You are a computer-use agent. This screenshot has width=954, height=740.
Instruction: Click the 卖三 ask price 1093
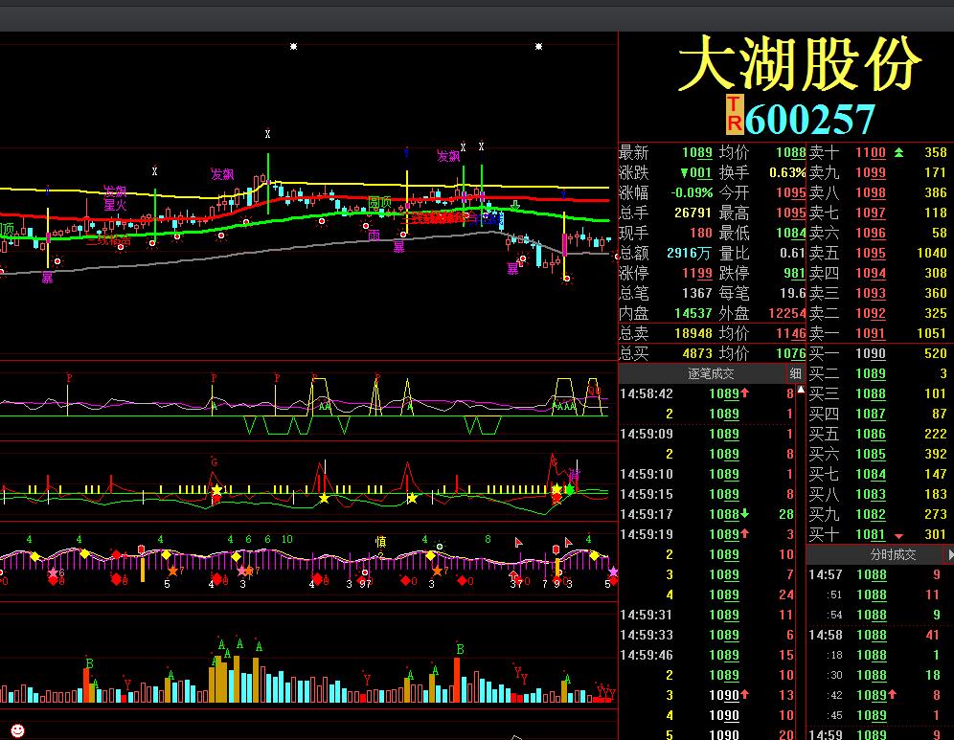coord(871,293)
